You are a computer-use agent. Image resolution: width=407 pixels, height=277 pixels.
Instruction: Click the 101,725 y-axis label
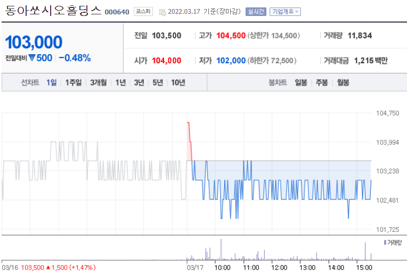387,229
